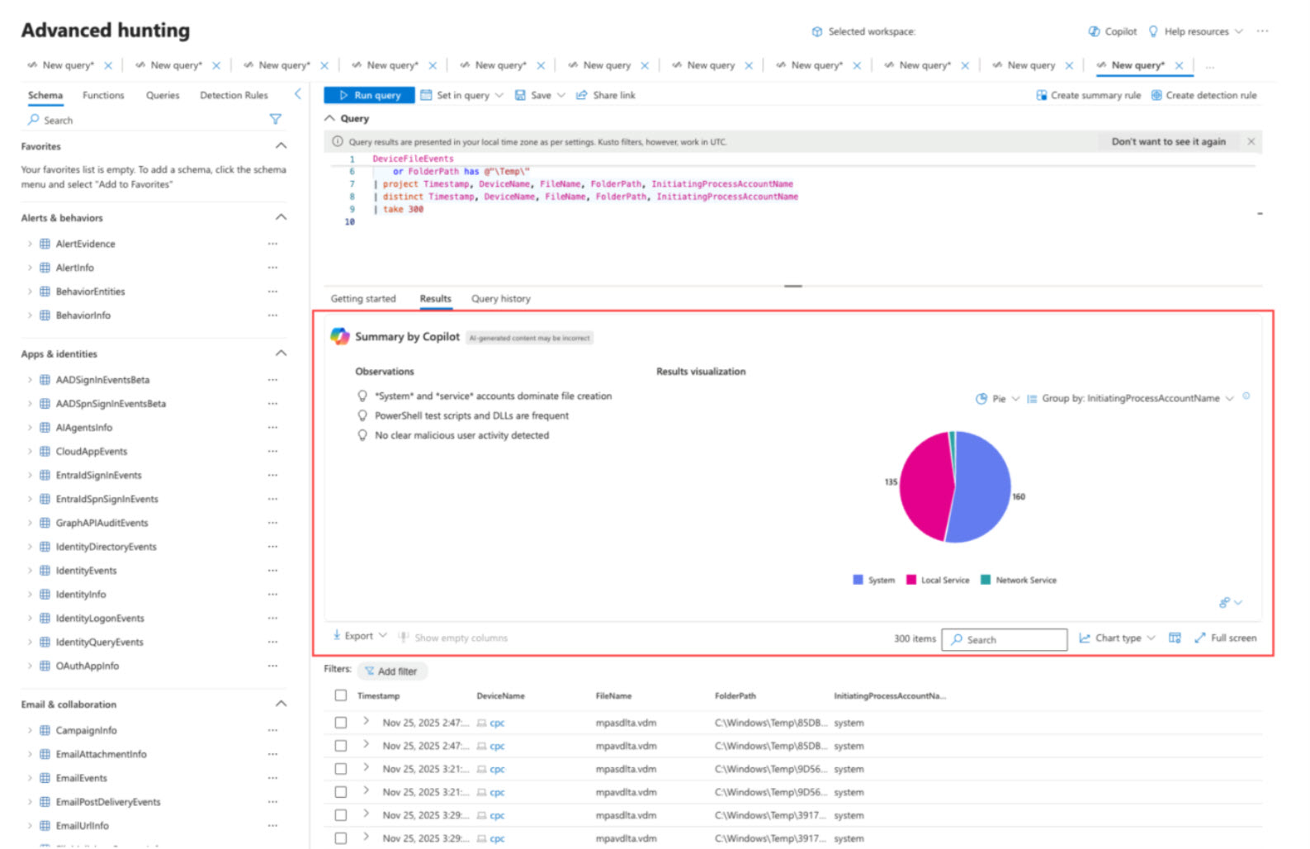The height and width of the screenshot is (849, 1310).
Task: Click the Share link icon
Action: pos(582,96)
